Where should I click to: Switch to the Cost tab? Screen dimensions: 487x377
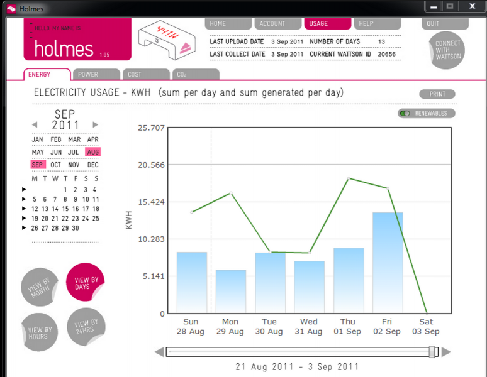point(146,74)
